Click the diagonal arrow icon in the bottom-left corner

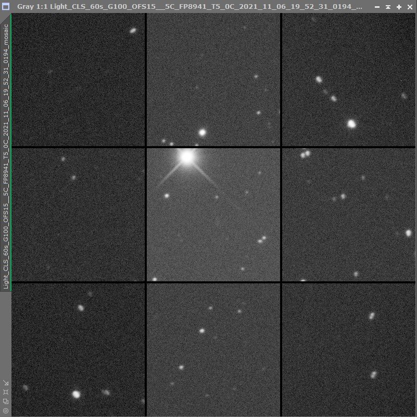[x=6, y=383]
